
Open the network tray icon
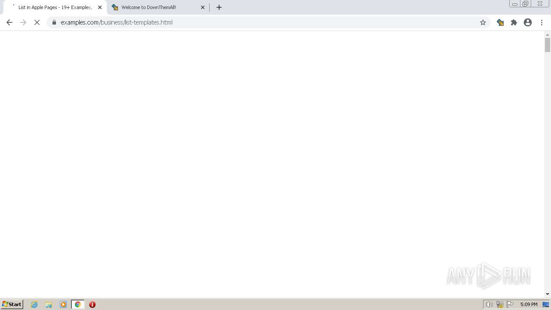(x=500, y=304)
